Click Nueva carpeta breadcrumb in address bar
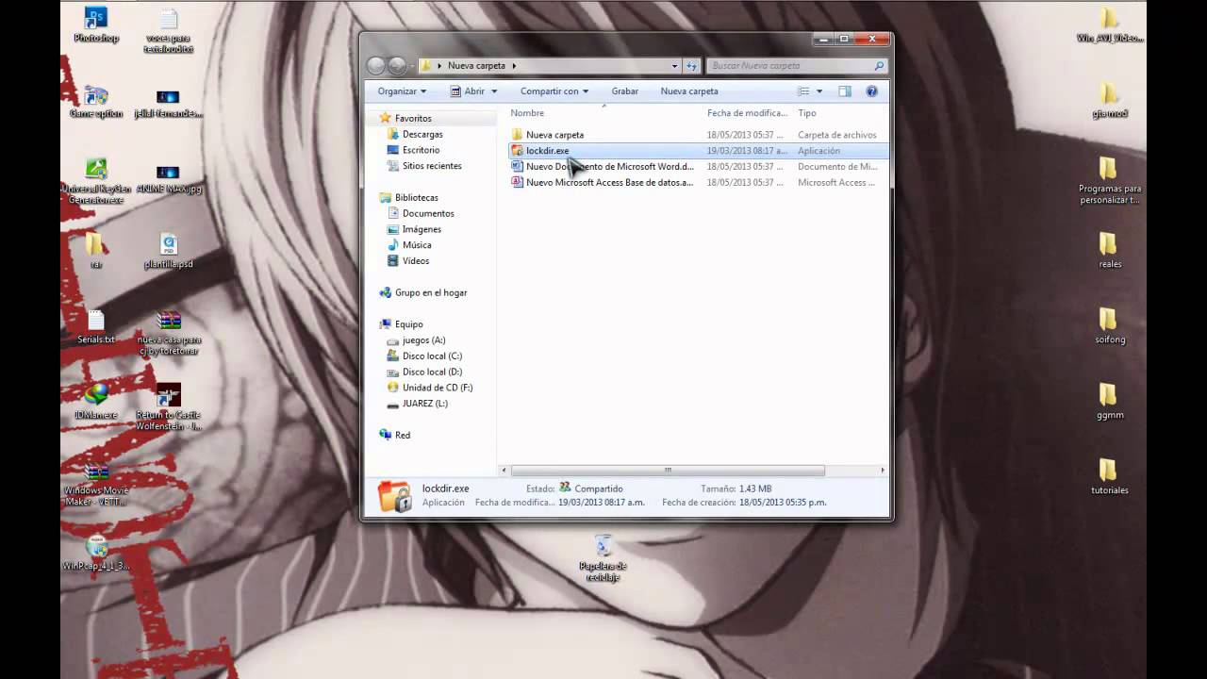This screenshot has height=679, width=1207. coord(475,66)
